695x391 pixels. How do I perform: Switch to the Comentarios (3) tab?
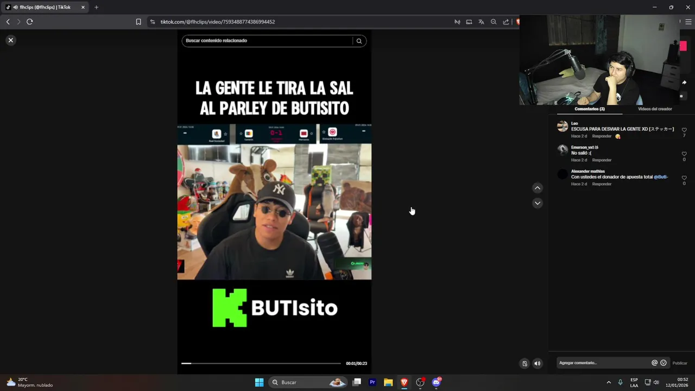pyautogui.click(x=590, y=109)
